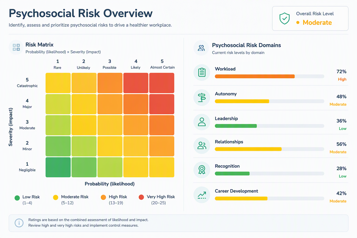Click the Career Development growth chart icon
The height and width of the screenshot is (238, 357).
[202, 195]
